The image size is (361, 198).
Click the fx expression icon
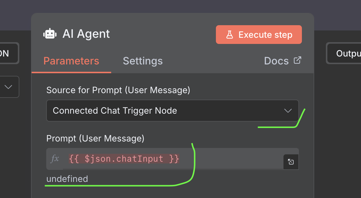click(55, 159)
